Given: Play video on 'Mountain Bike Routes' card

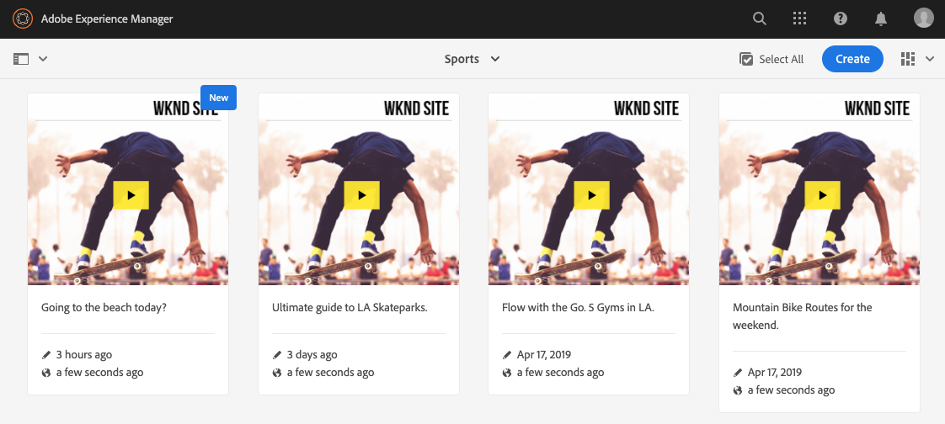Looking at the screenshot, I should [823, 195].
